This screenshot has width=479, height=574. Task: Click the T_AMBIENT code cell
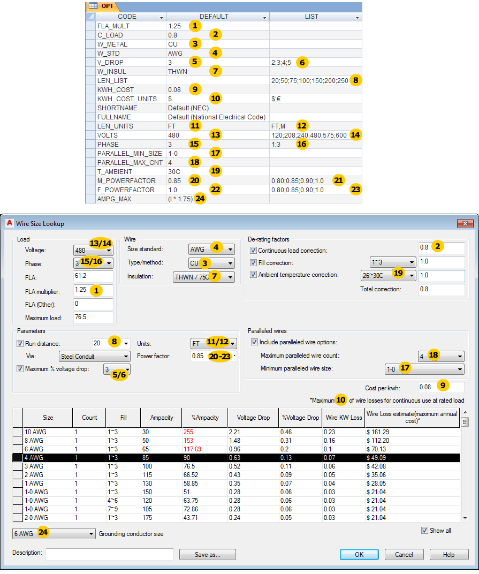pos(131,172)
